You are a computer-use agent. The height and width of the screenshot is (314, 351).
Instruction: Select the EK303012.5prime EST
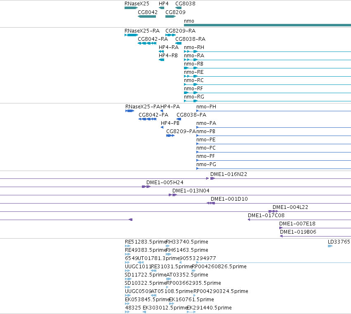[144, 312]
